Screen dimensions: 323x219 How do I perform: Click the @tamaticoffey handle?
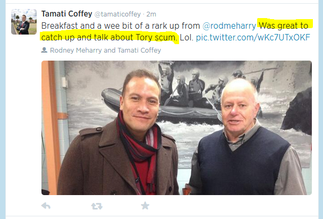coord(117,14)
